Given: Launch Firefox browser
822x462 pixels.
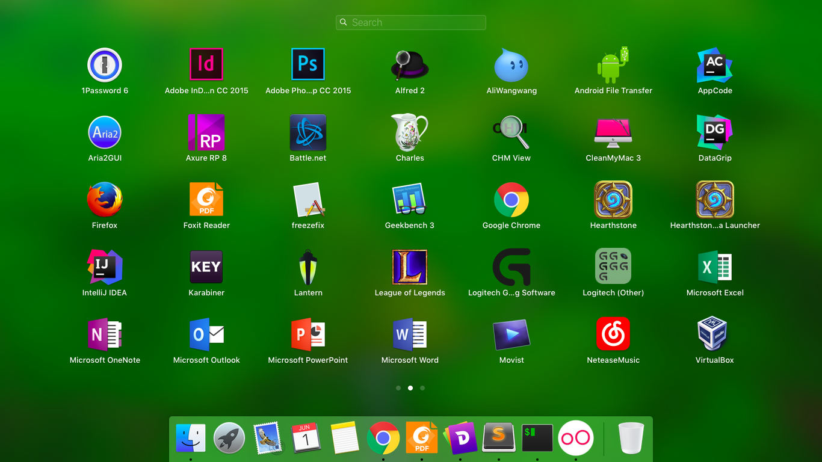Looking at the screenshot, I should (x=105, y=200).
